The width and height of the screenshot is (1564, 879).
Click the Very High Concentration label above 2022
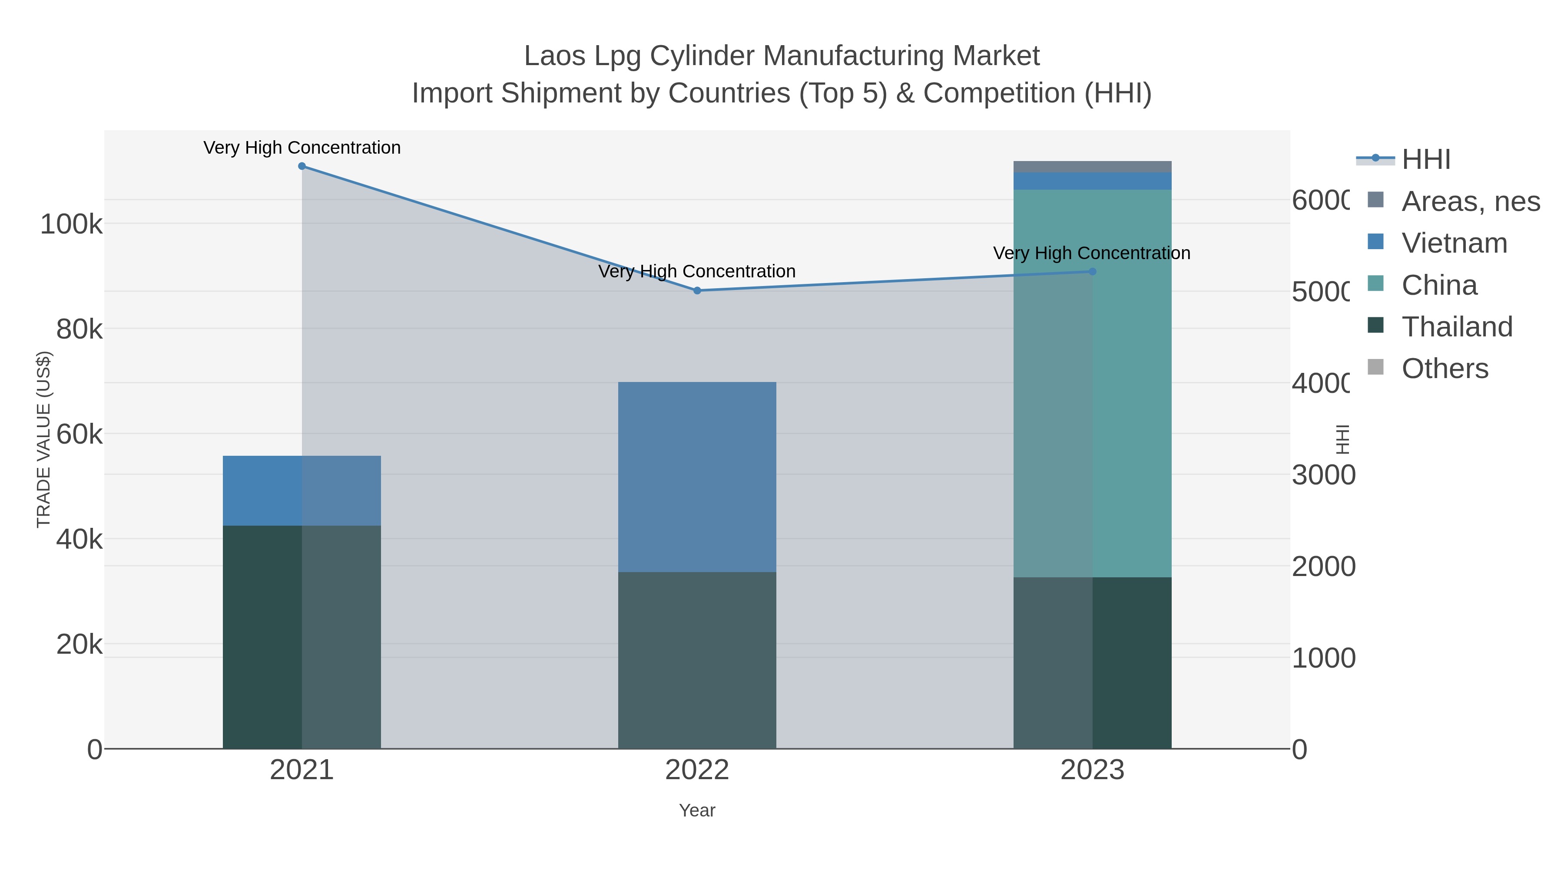697,271
